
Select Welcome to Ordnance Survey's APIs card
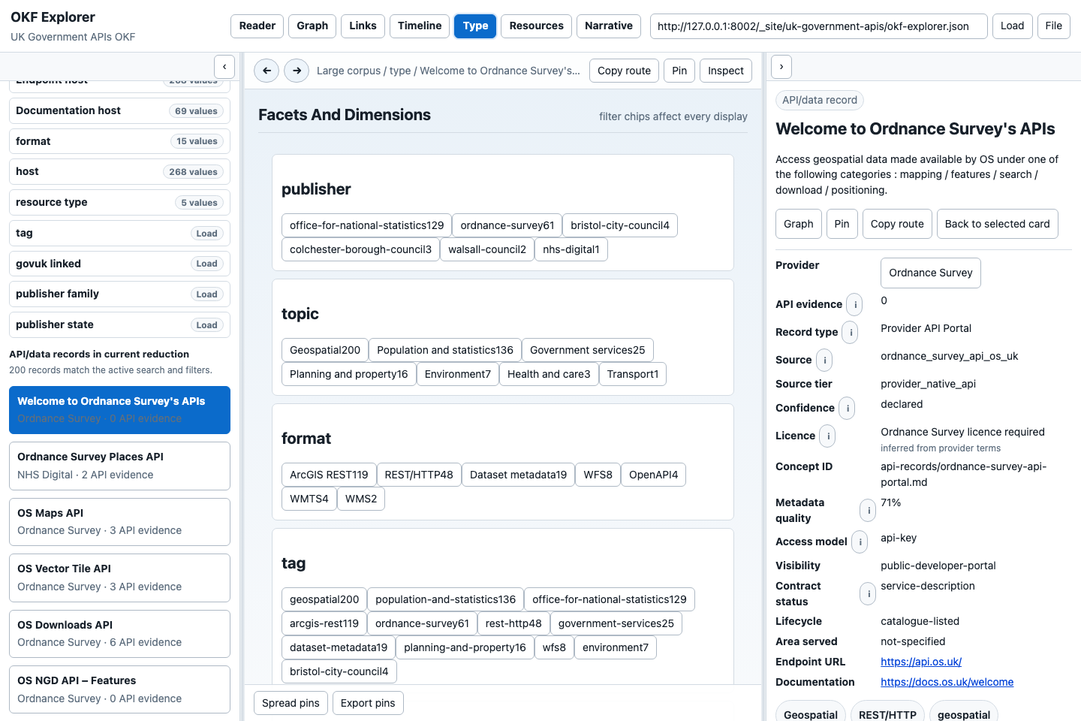(119, 410)
